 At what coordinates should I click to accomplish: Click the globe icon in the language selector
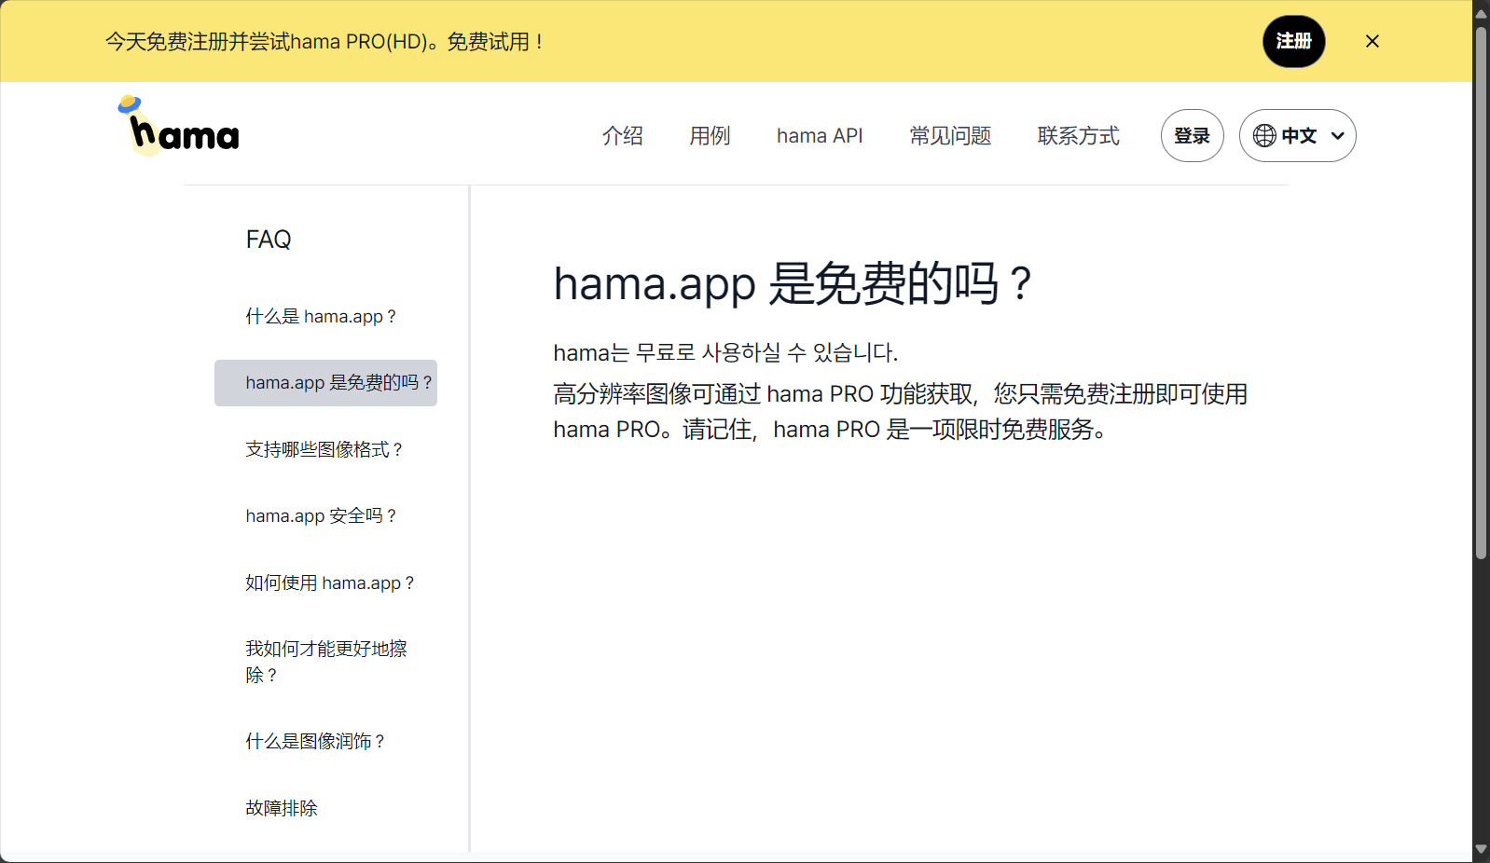click(1264, 136)
